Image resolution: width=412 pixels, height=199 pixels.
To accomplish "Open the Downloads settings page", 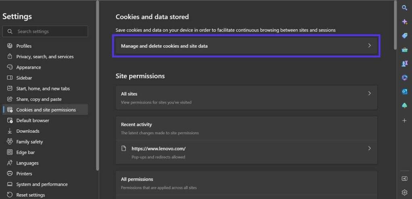I will (28, 131).
